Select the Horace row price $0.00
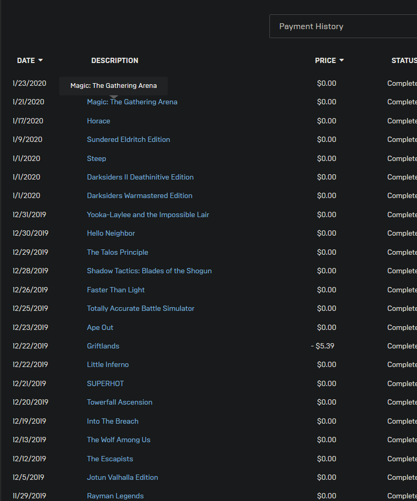The height and width of the screenshot is (501, 417). 327,121
